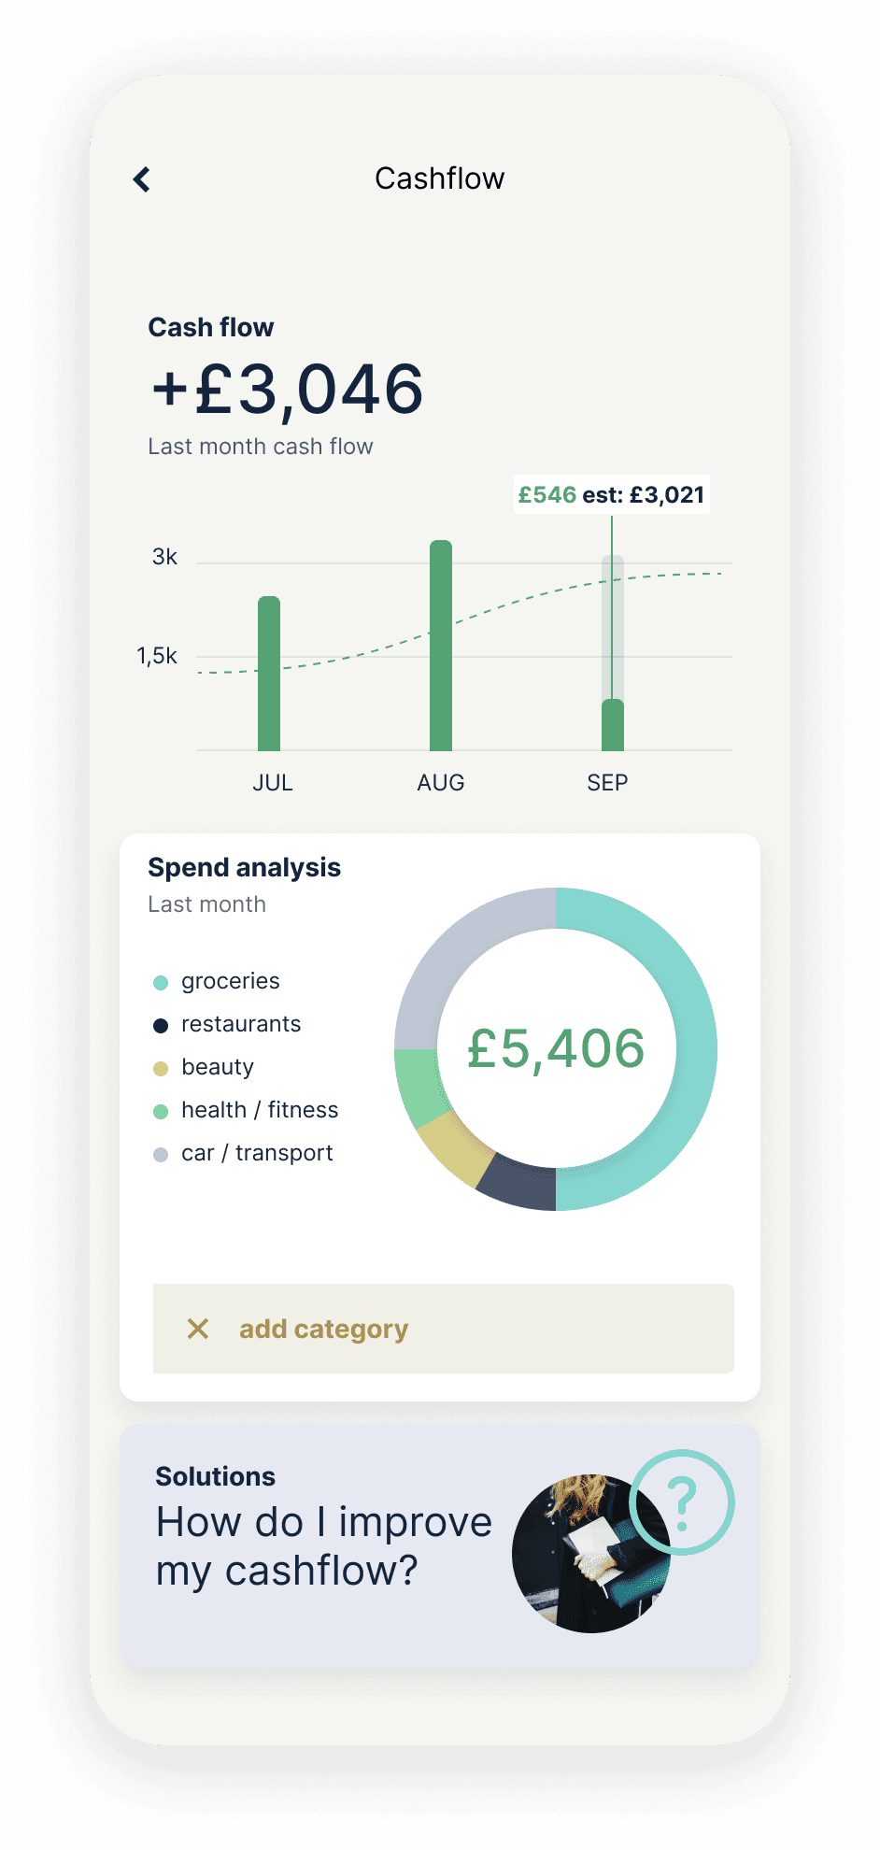
Task: Select the SEP month label
Action: [607, 783]
